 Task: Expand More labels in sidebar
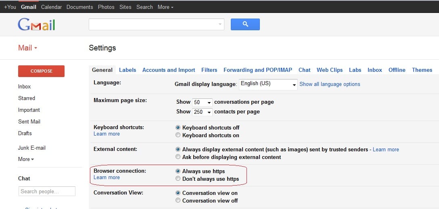click(x=26, y=159)
